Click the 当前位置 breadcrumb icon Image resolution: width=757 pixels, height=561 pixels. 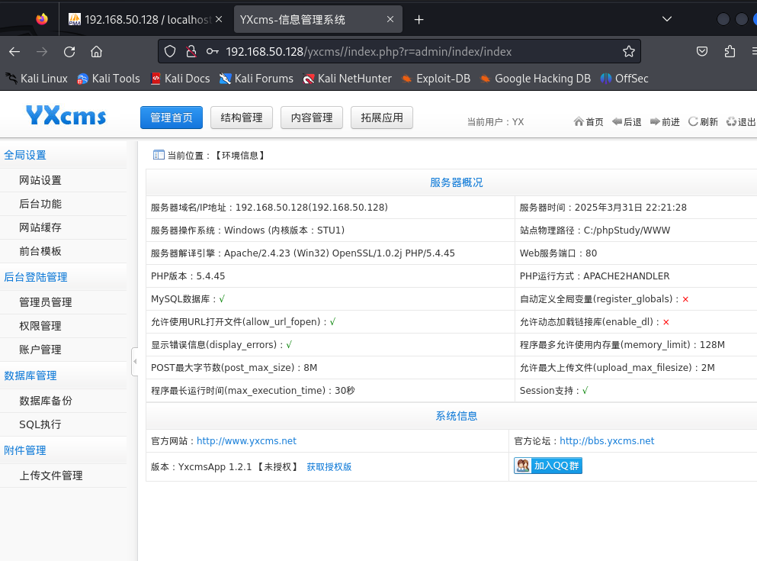click(x=159, y=155)
